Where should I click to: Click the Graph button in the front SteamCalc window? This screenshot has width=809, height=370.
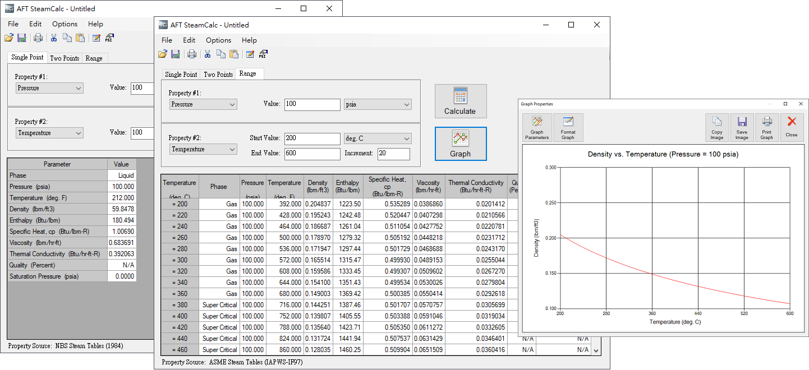click(x=461, y=144)
